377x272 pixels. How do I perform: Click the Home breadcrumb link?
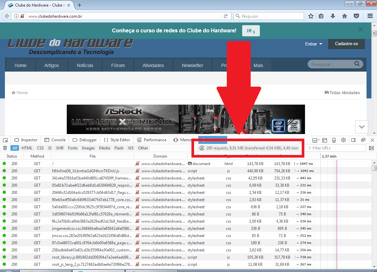pos(20,93)
